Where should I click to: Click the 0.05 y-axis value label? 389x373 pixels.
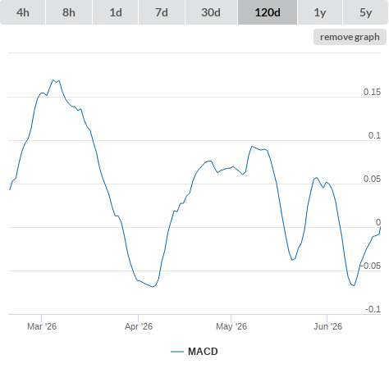372,179
